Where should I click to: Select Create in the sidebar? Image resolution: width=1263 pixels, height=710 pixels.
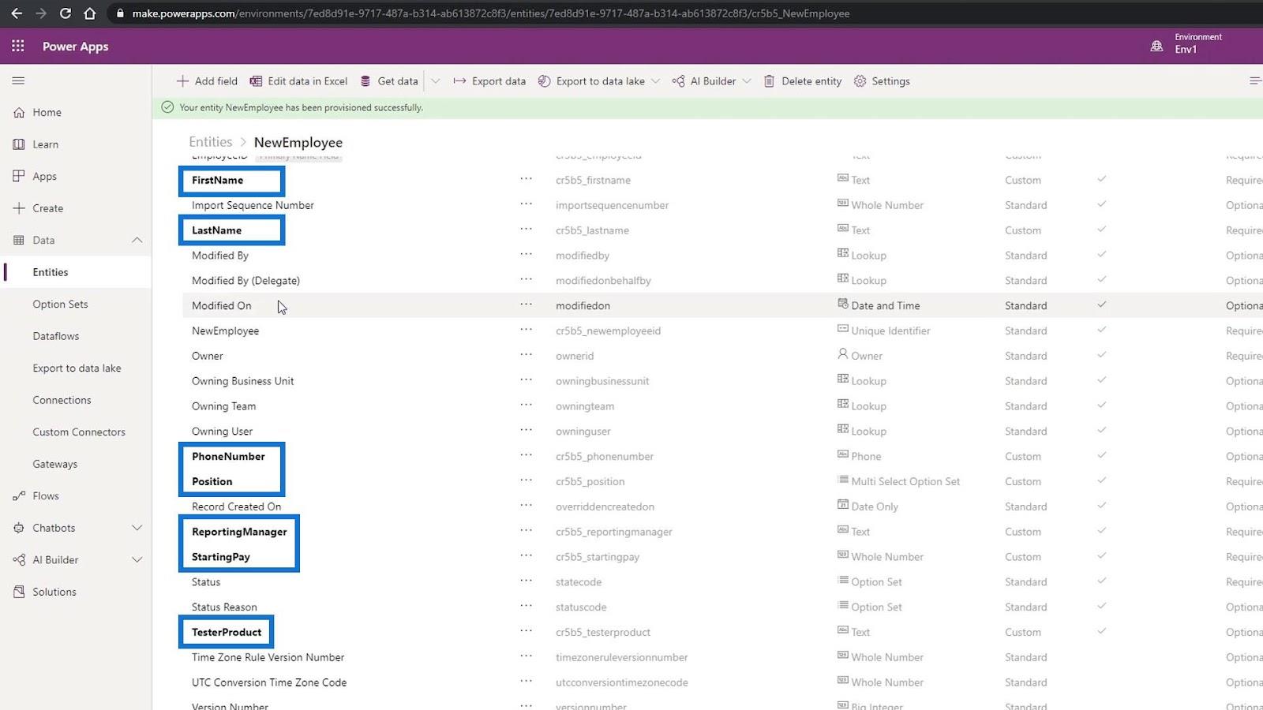[x=47, y=208]
